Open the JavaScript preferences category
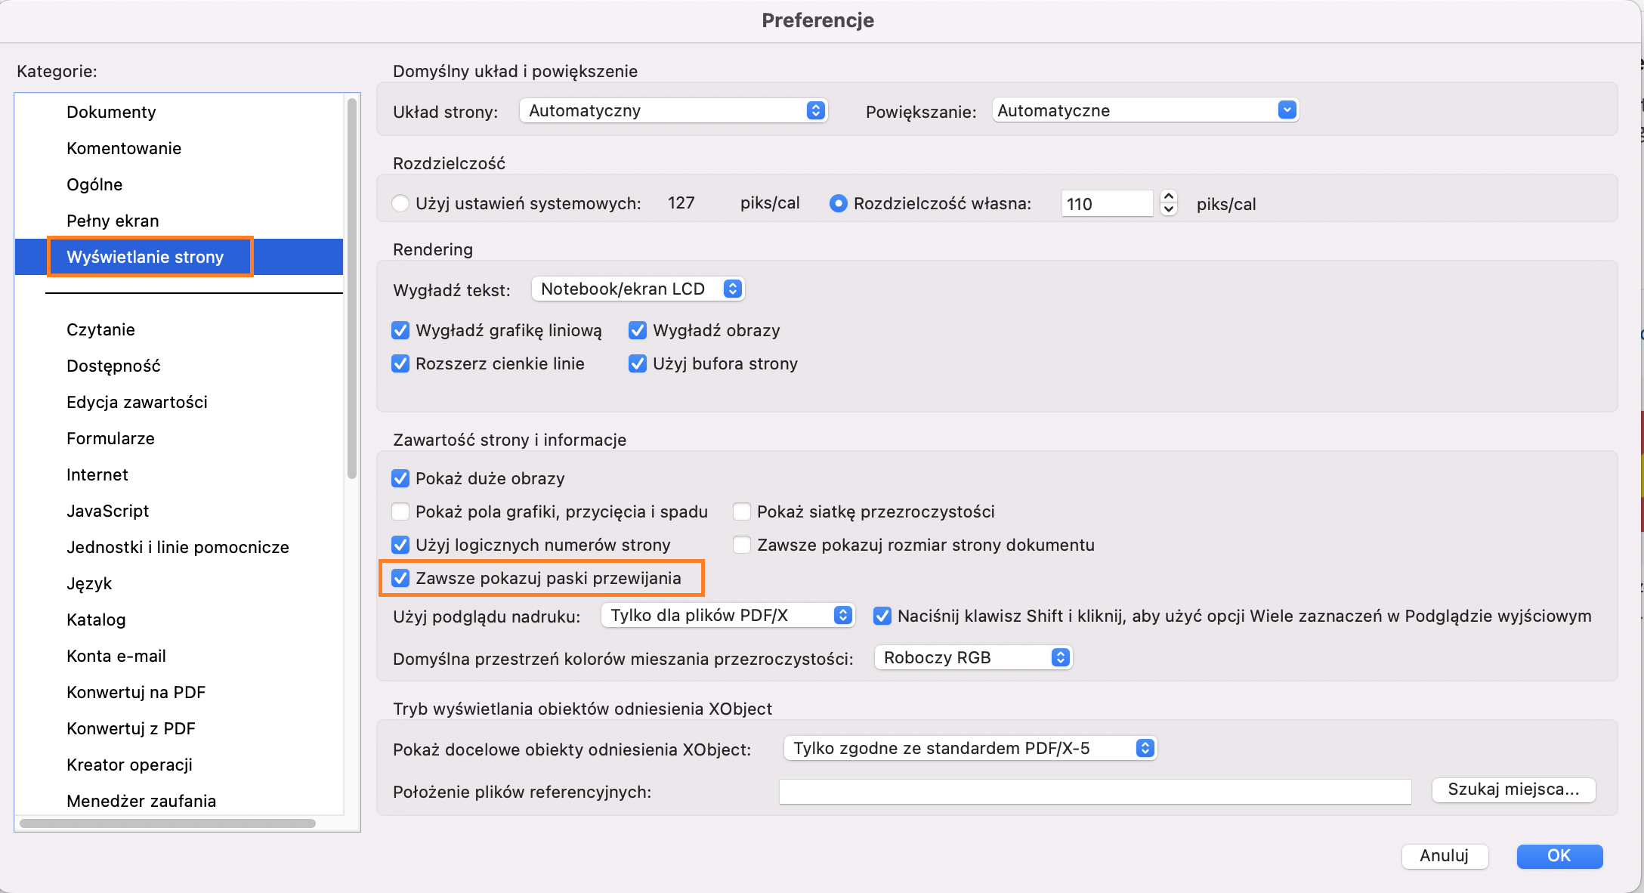Image resolution: width=1644 pixels, height=893 pixels. pos(108,511)
